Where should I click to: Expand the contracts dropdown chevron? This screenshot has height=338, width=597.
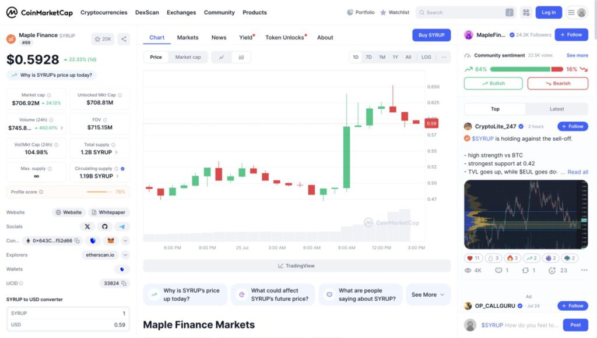point(125,240)
